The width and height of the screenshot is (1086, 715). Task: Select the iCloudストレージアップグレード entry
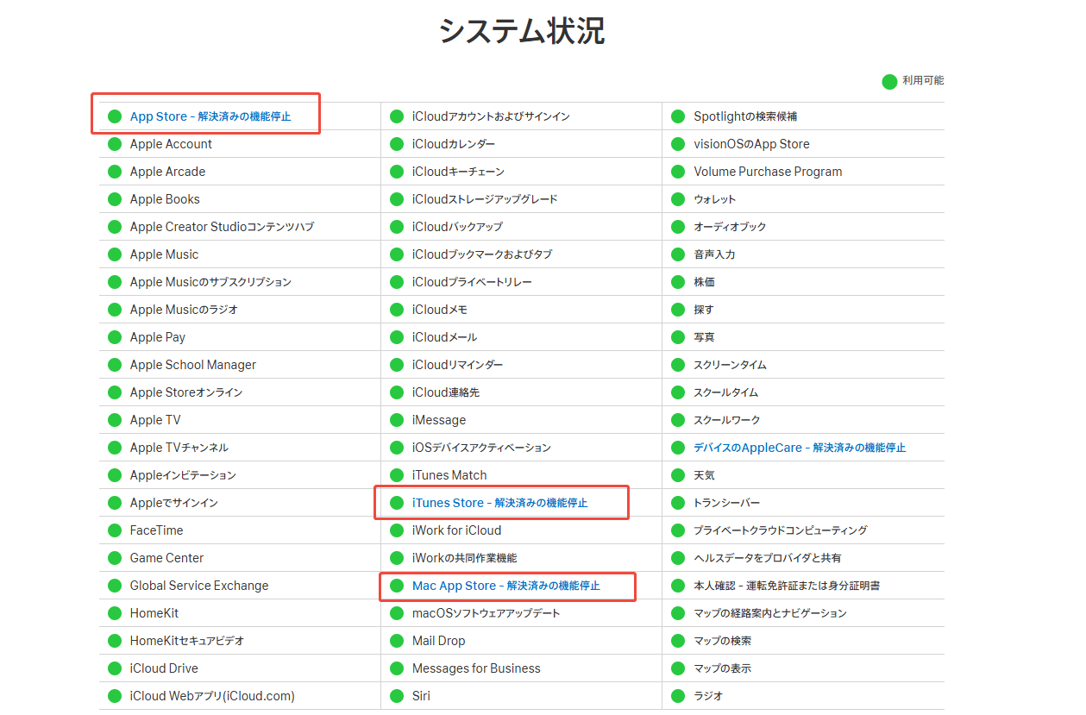(485, 199)
